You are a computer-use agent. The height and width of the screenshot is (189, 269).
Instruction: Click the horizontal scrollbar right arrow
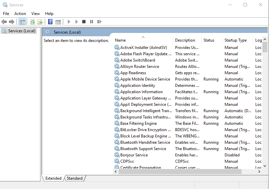point(259,172)
